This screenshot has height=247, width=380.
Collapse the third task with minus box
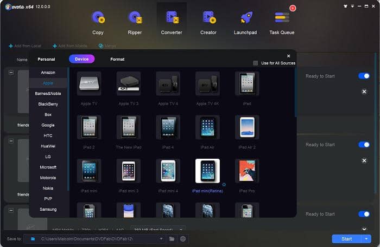(x=11, y=210)
